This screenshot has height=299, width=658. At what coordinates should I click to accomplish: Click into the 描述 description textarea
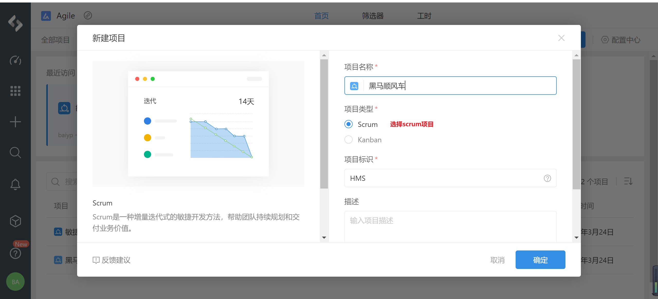pos(450,226)
